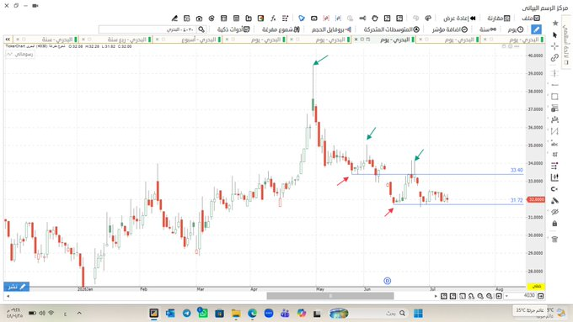Open المتوسطات المتحركة moving averages menu

click(x=391, y=29)
